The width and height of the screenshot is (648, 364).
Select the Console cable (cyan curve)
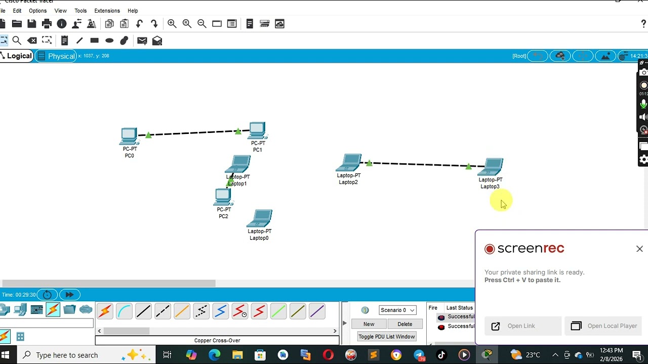point(124,311)
